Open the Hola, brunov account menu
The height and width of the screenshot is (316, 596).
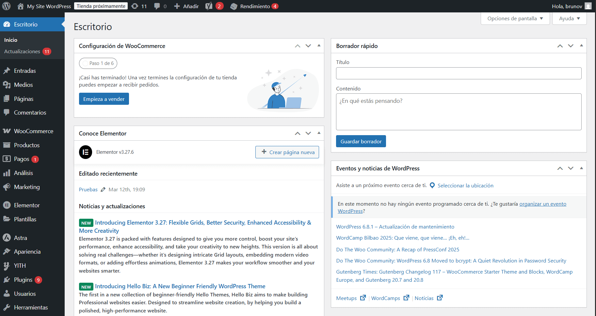tap(572, 6)
